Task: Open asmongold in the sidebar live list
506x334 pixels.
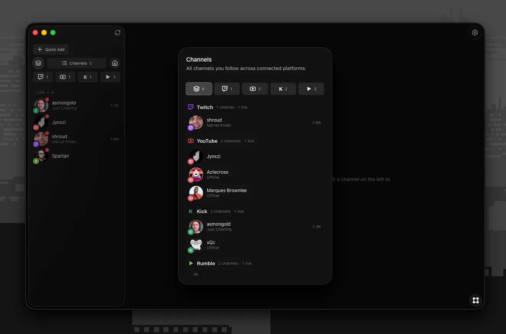Action: (77, 105)
